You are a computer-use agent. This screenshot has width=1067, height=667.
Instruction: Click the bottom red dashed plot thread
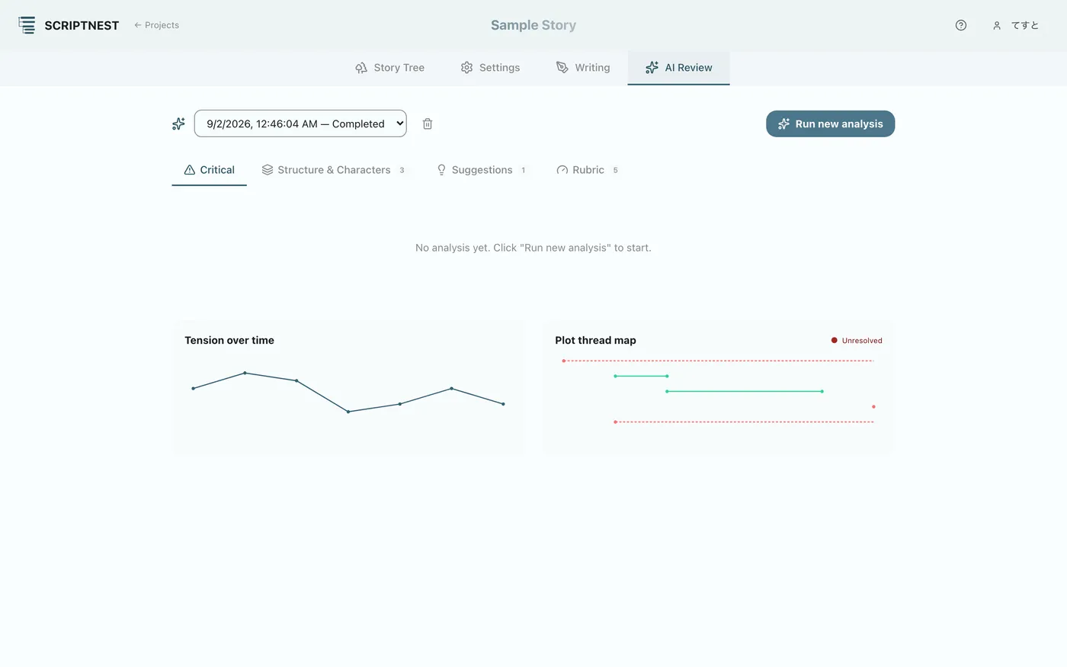[x=745, y=422]
